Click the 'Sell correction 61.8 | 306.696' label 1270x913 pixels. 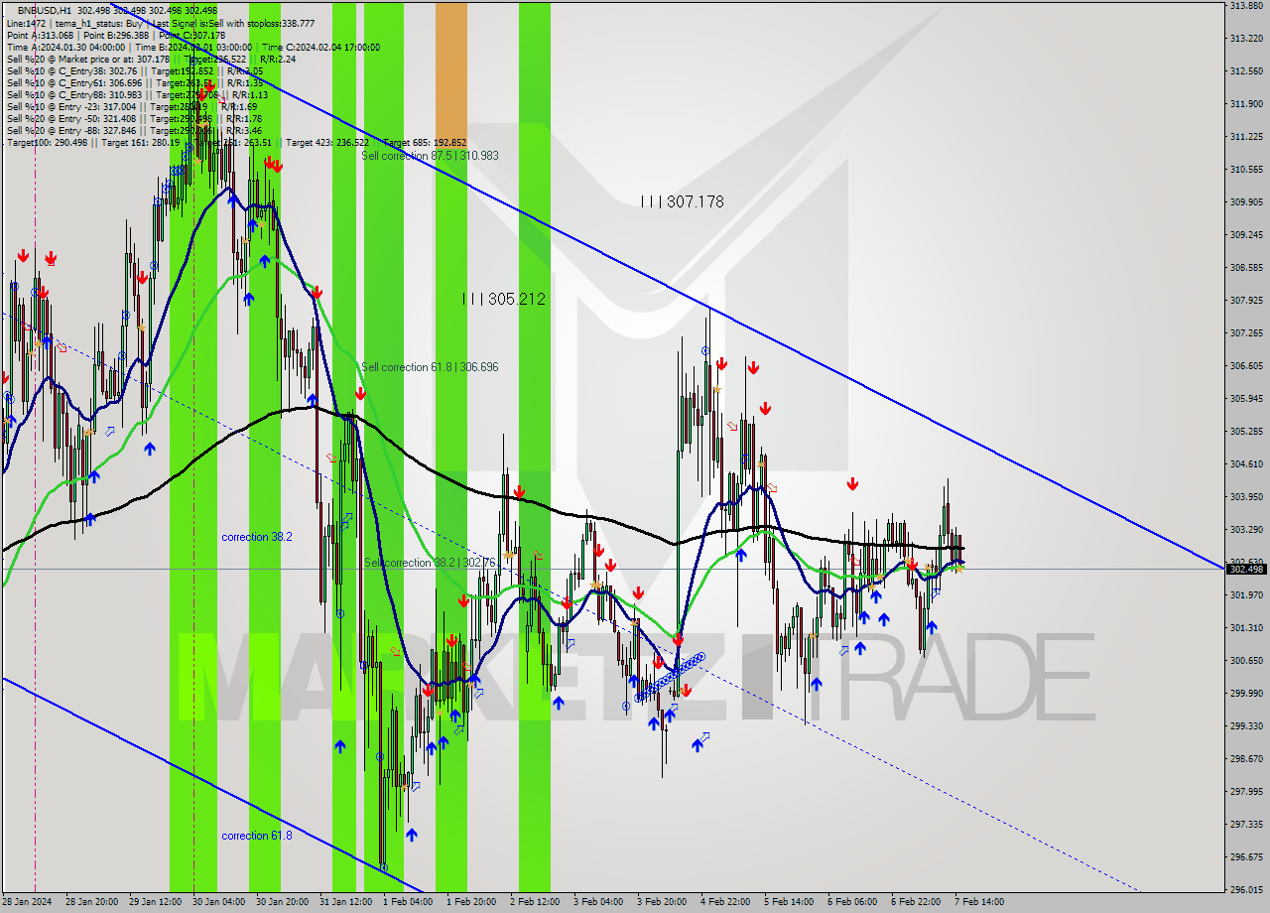click(430, 367)
